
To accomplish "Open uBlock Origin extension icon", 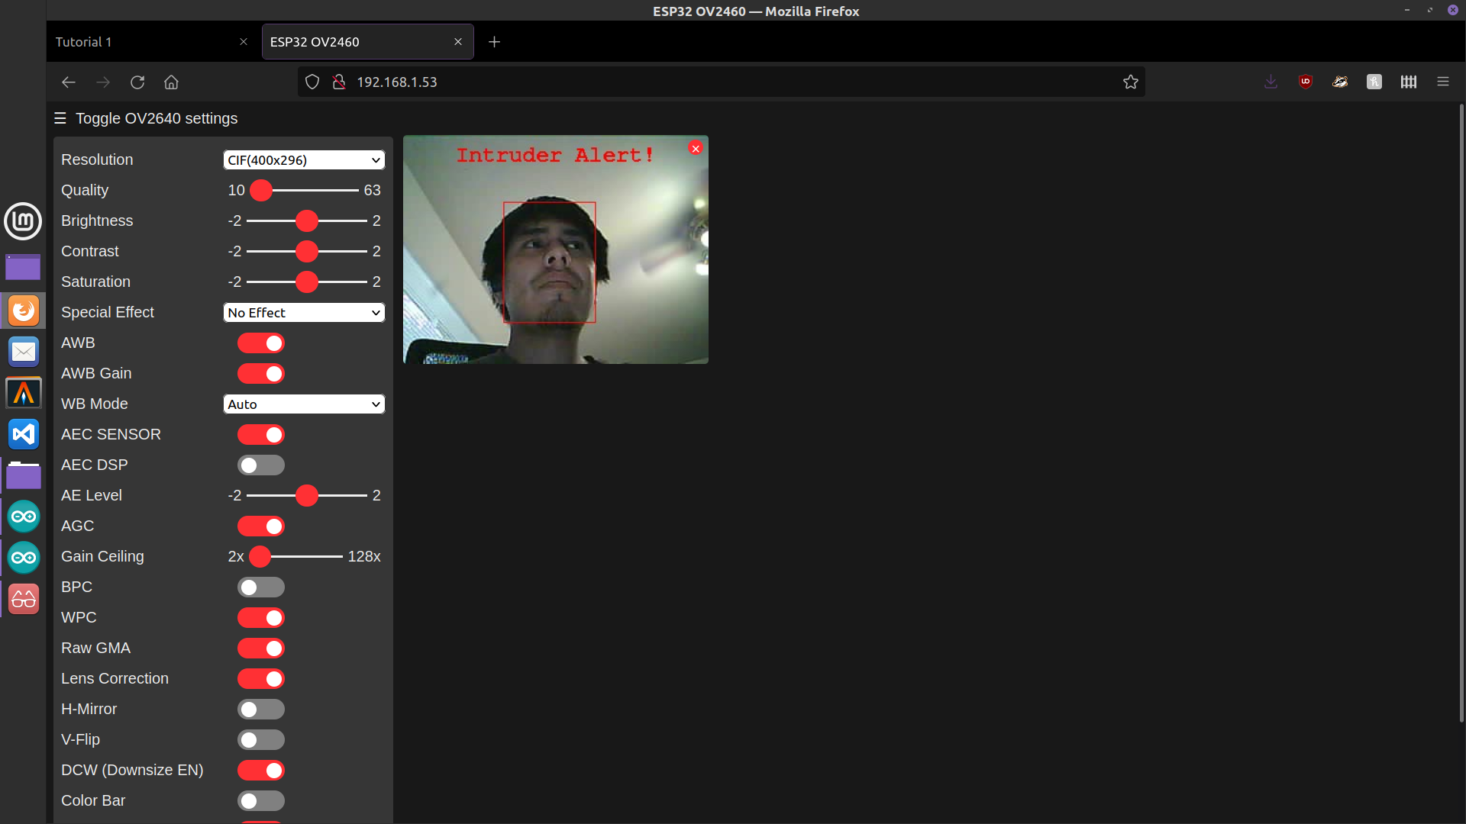I will pos(1306,82).
